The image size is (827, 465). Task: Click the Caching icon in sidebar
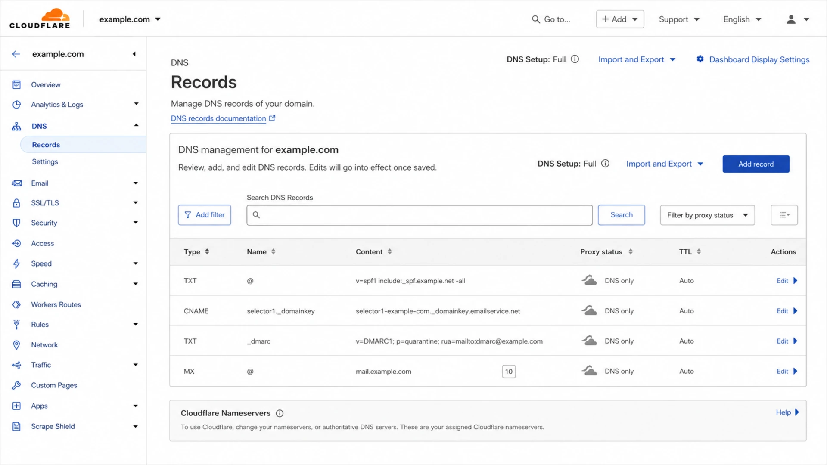click(x=16, y=284)
